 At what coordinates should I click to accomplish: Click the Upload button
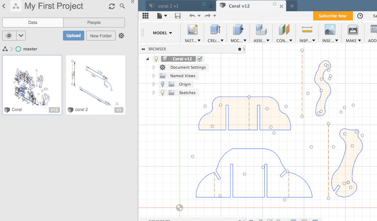tap(73, 36)
